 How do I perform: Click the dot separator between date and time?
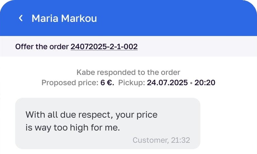(191, 83)
